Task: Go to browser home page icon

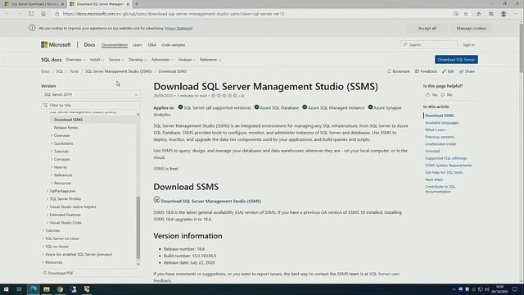Action: (43, 14)
